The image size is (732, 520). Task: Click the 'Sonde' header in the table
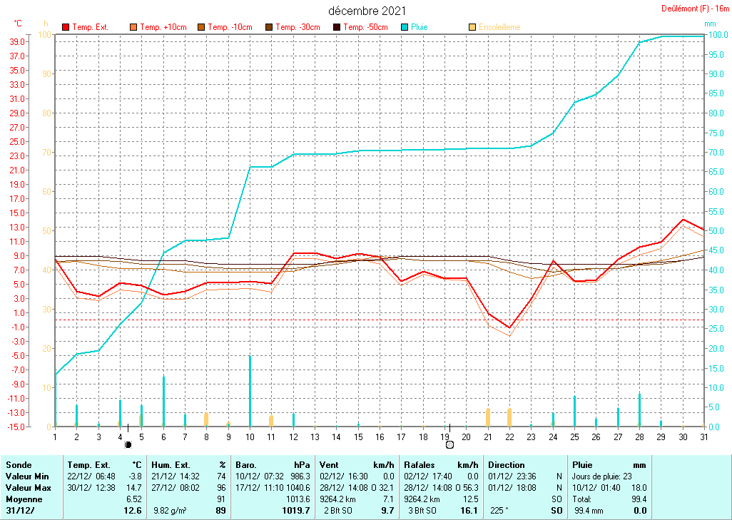tap(18, 464)
